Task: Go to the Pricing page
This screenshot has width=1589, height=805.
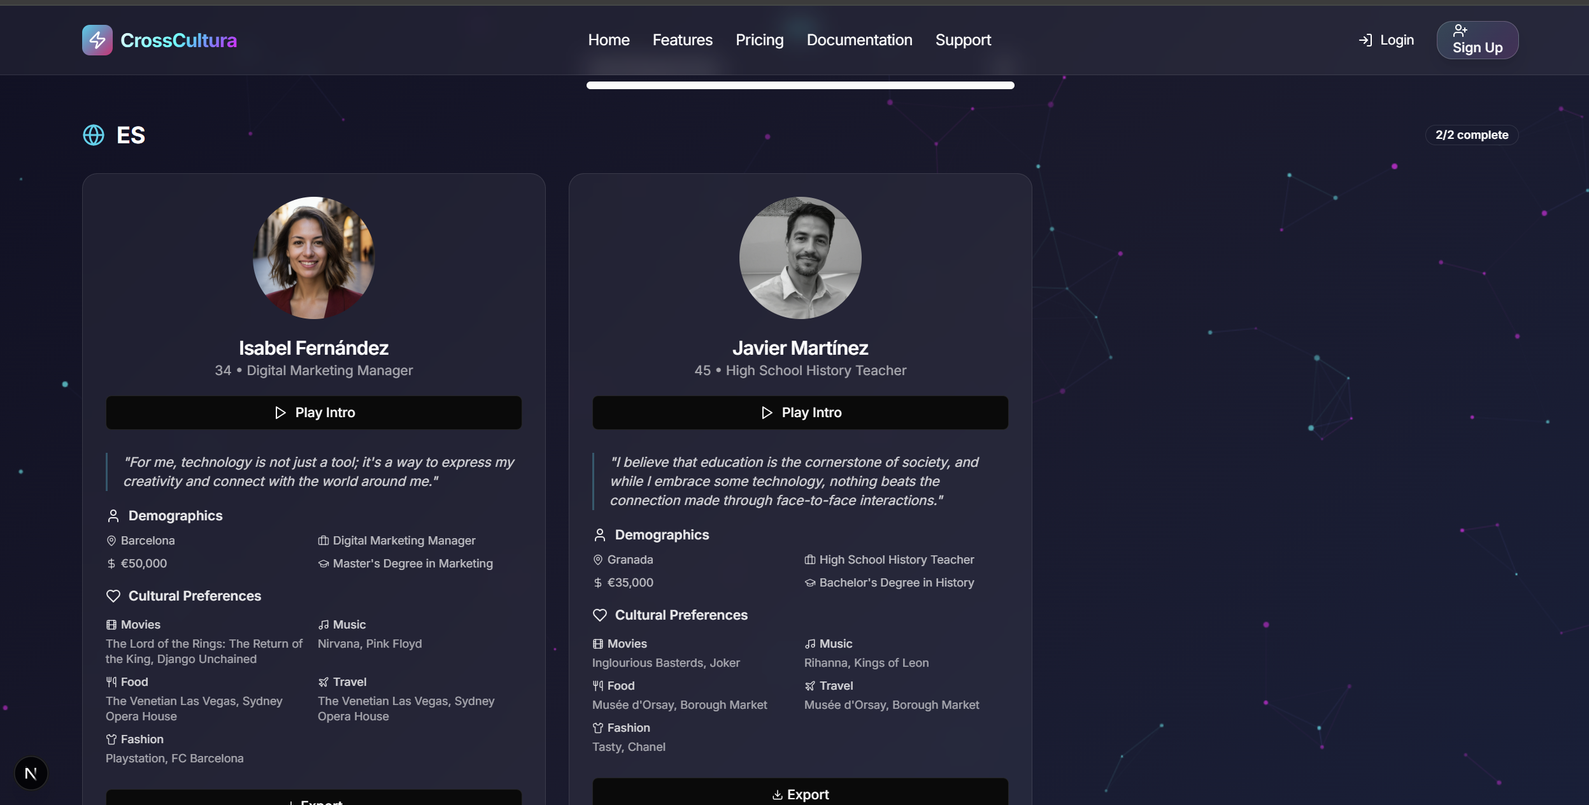Action: click(759, 40)
